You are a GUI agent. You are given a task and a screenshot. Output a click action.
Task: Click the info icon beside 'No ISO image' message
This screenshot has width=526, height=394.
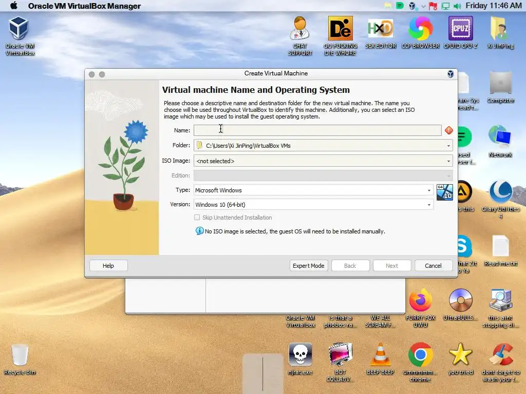(x=200, y=231)
